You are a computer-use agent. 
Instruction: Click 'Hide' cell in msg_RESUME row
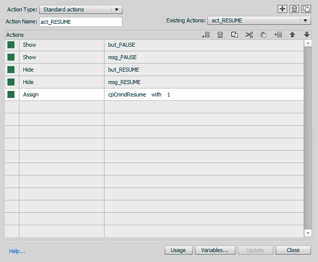[x=62, y=82]
